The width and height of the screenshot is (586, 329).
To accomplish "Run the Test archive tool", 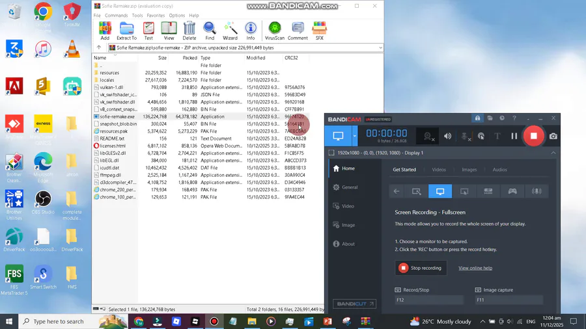I will (x=148, y=31).
